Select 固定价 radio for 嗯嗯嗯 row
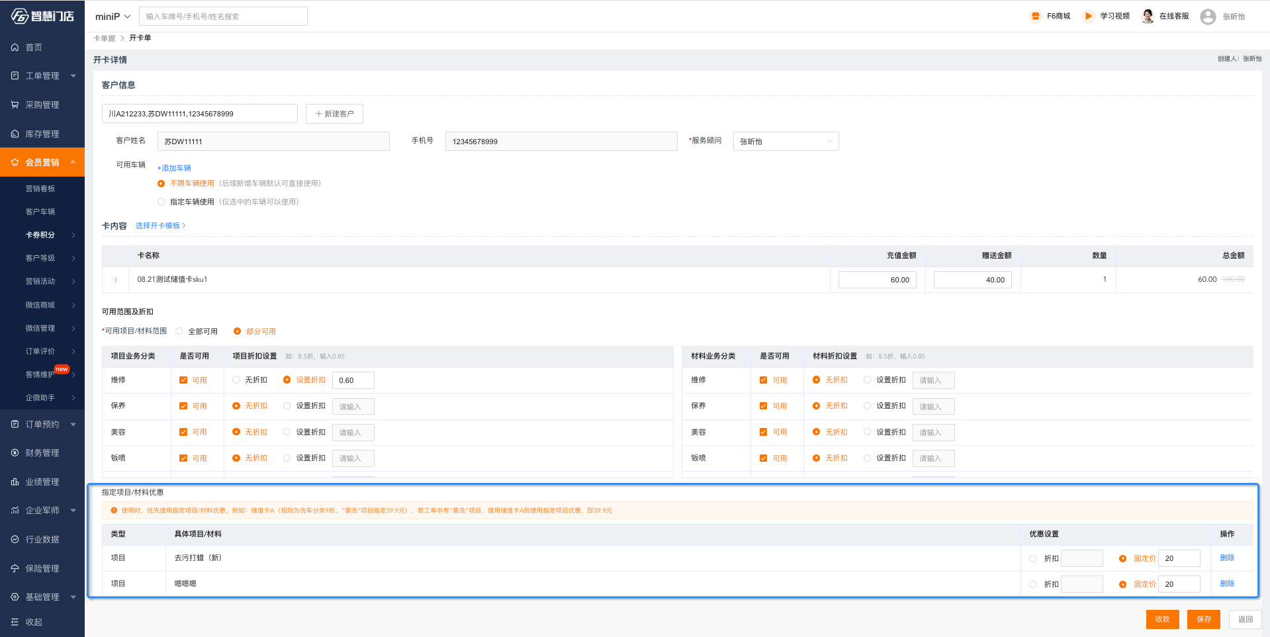This screenshot has height=637, width=1270. click(1122, 585)
